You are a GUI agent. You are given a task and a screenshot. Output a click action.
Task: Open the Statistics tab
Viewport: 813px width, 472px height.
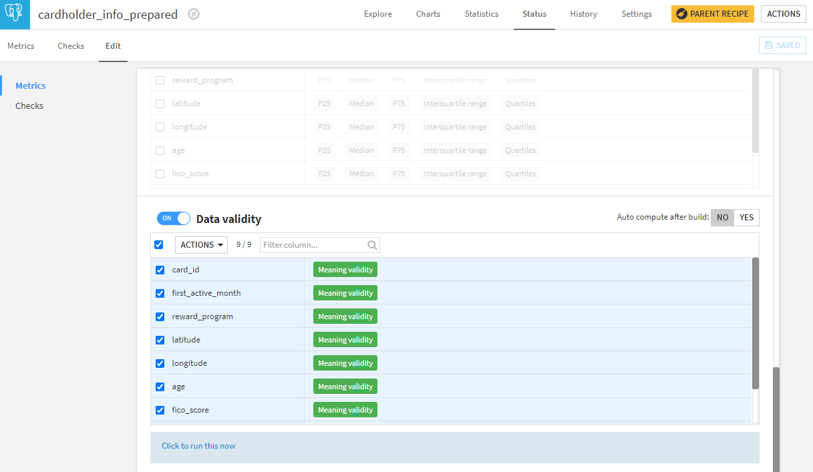point(482,14)
